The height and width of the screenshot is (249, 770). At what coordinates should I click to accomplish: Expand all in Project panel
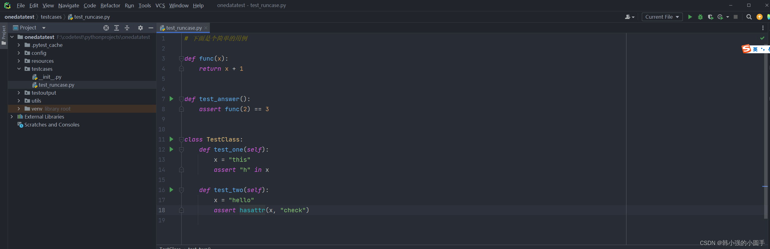click(117, 28)
